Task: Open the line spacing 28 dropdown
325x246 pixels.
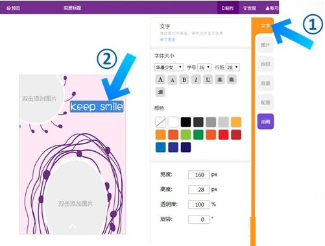Action: coord(232,68)
